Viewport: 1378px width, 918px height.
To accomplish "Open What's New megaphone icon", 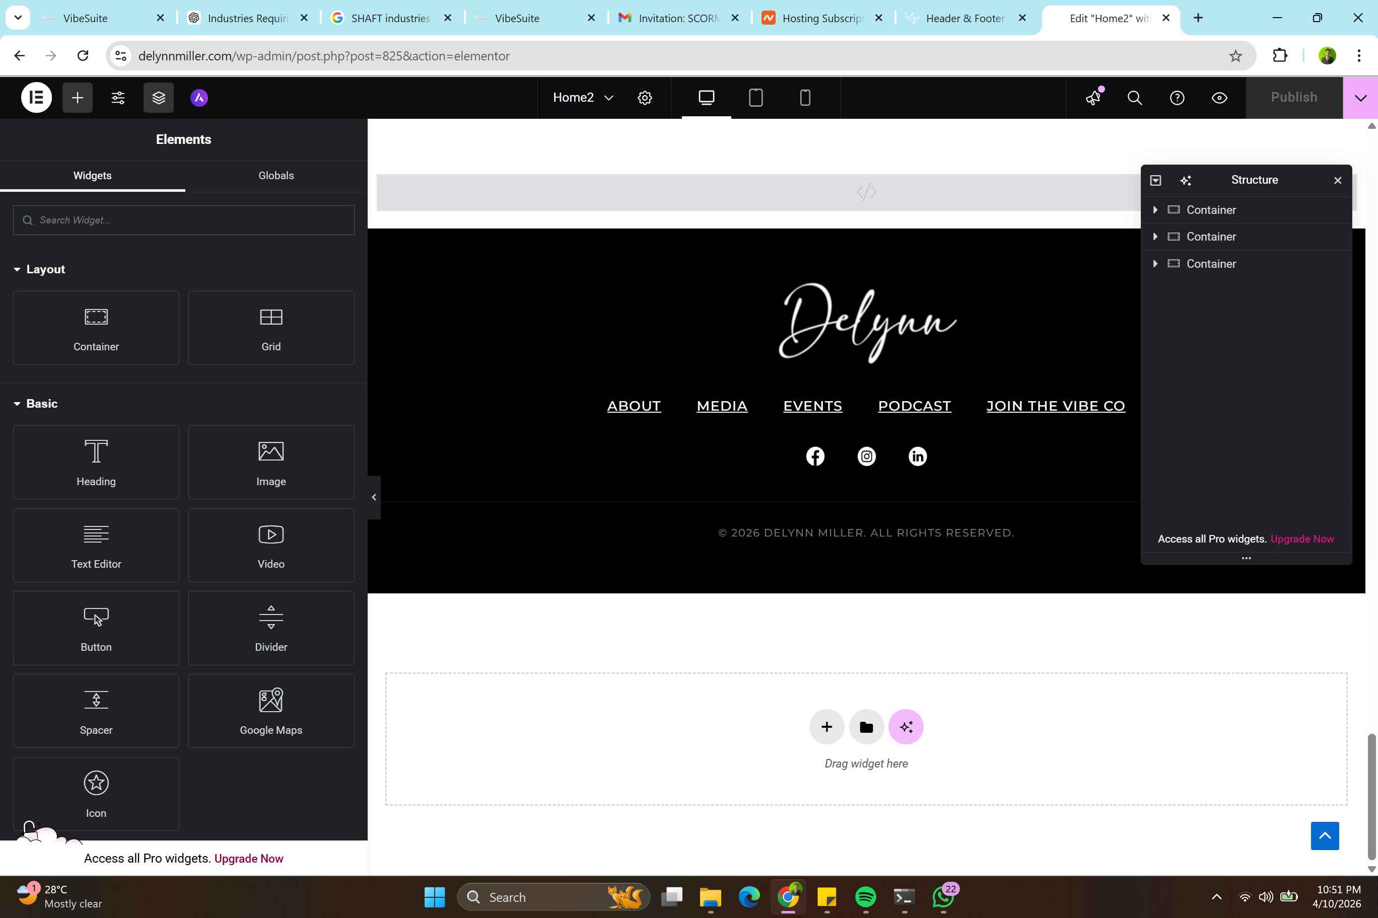I will (x=1093, y=97).
